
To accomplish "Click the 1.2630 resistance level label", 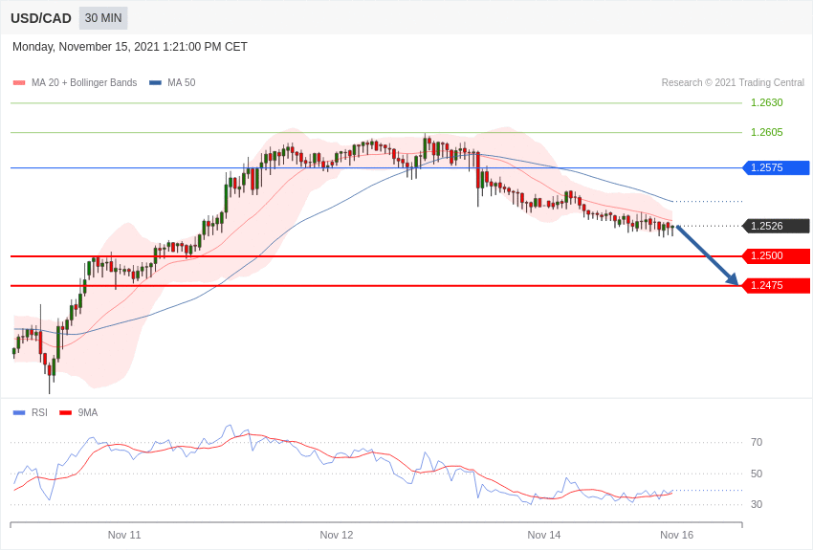I will (x=767, y=102).
